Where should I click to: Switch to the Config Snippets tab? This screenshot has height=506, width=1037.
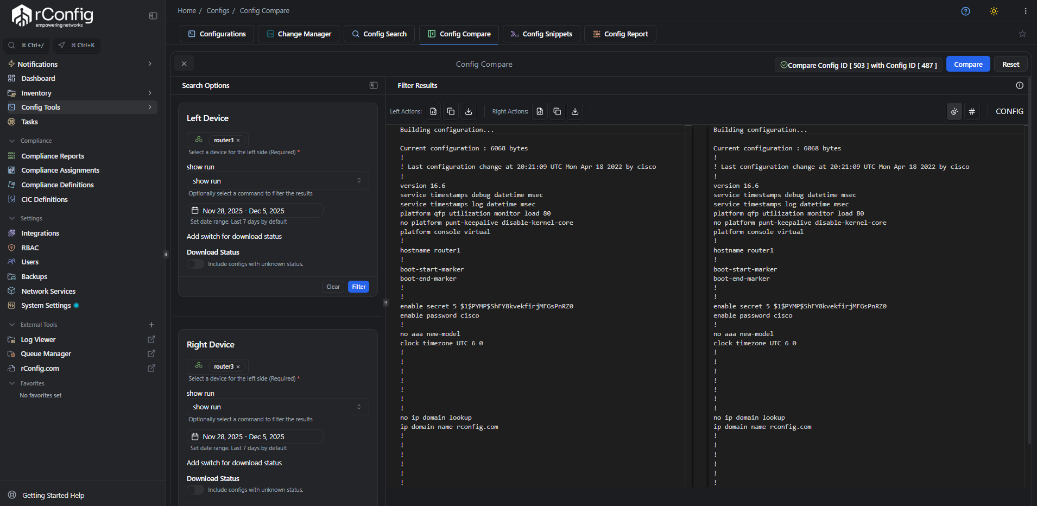541,34
